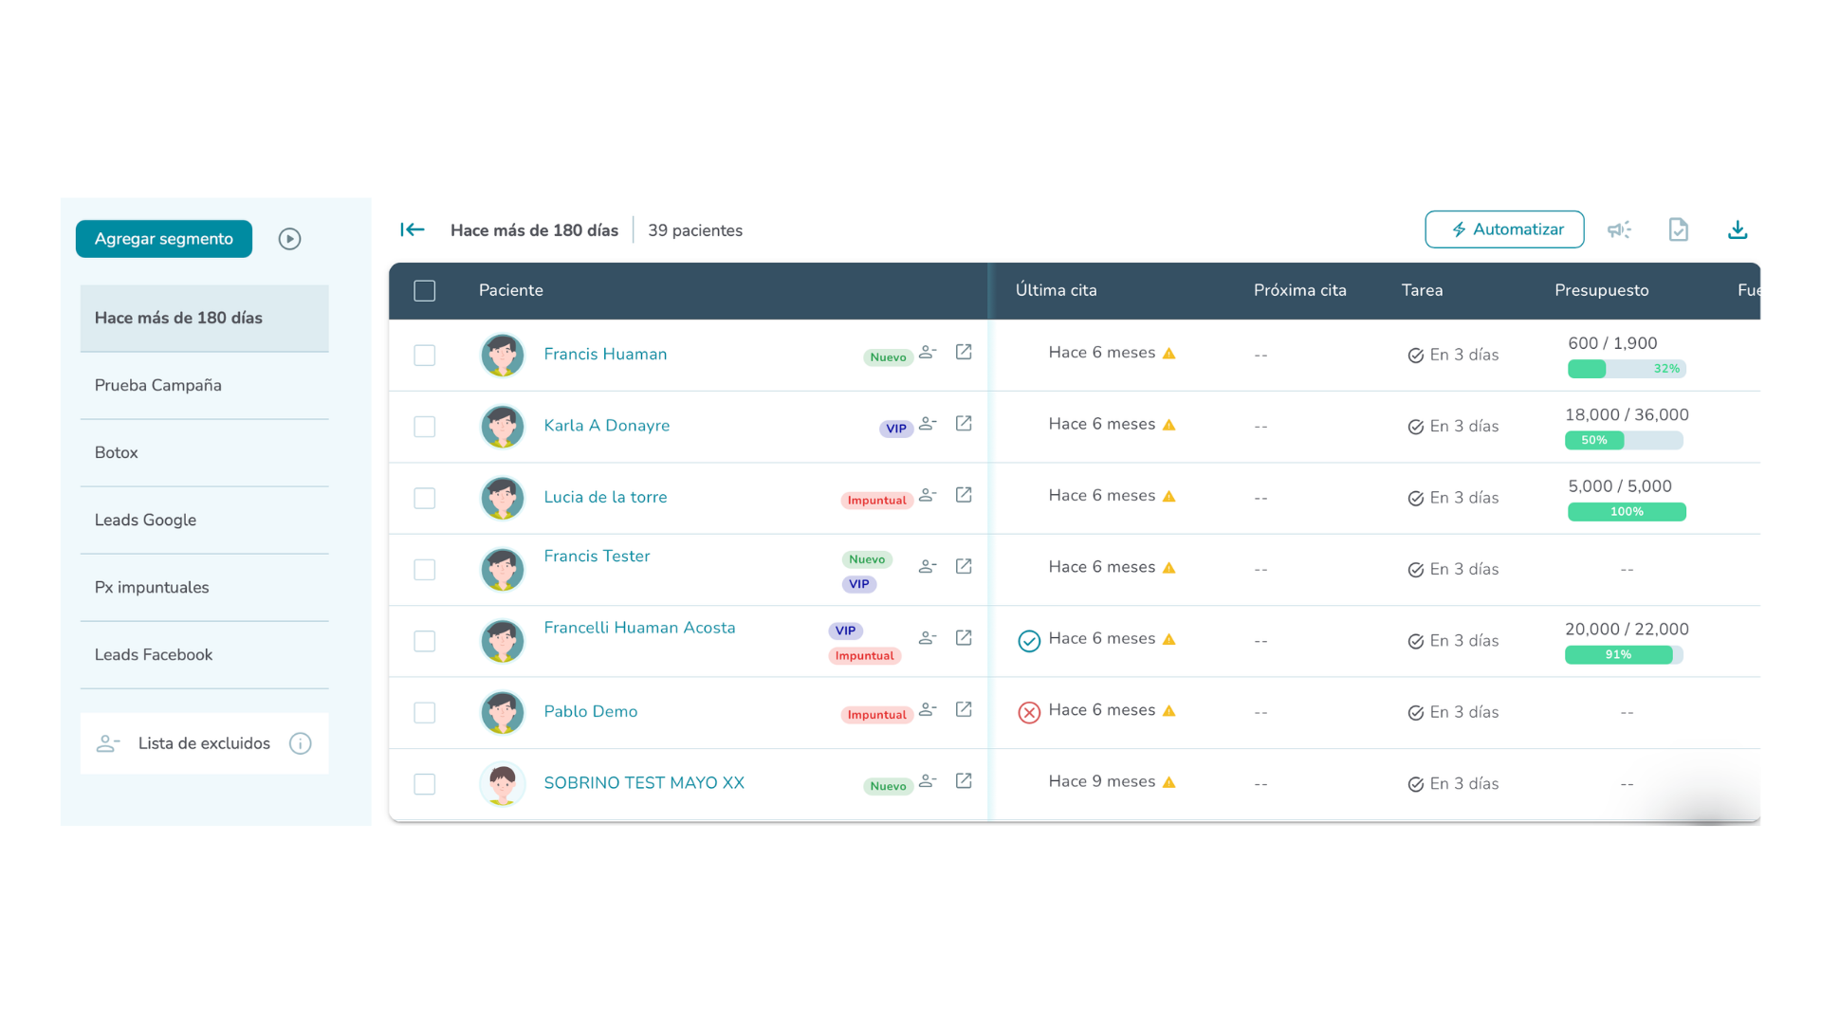This screenshot has width=1821, height=1024.
Task: Toggle the select-all checkbox in table header
Action: [424, 290]
